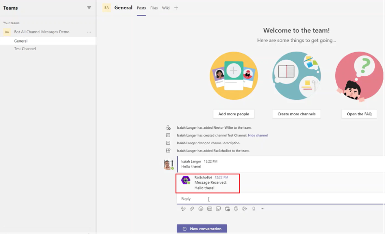Screen dimensions: 385x234
Task: Click the Create more channels button
Action: point(296,114)
